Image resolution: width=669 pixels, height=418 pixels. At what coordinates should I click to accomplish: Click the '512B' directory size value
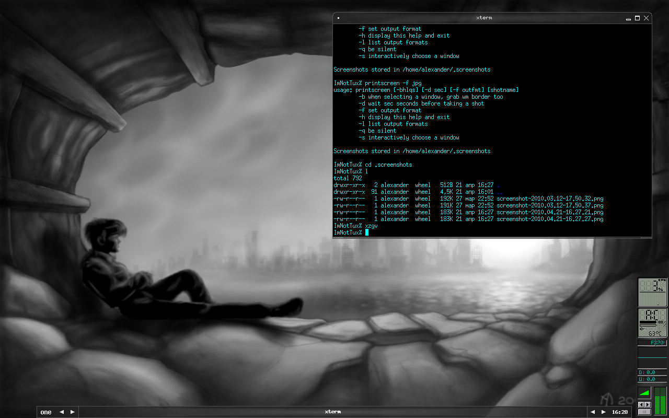pos(446,185)
